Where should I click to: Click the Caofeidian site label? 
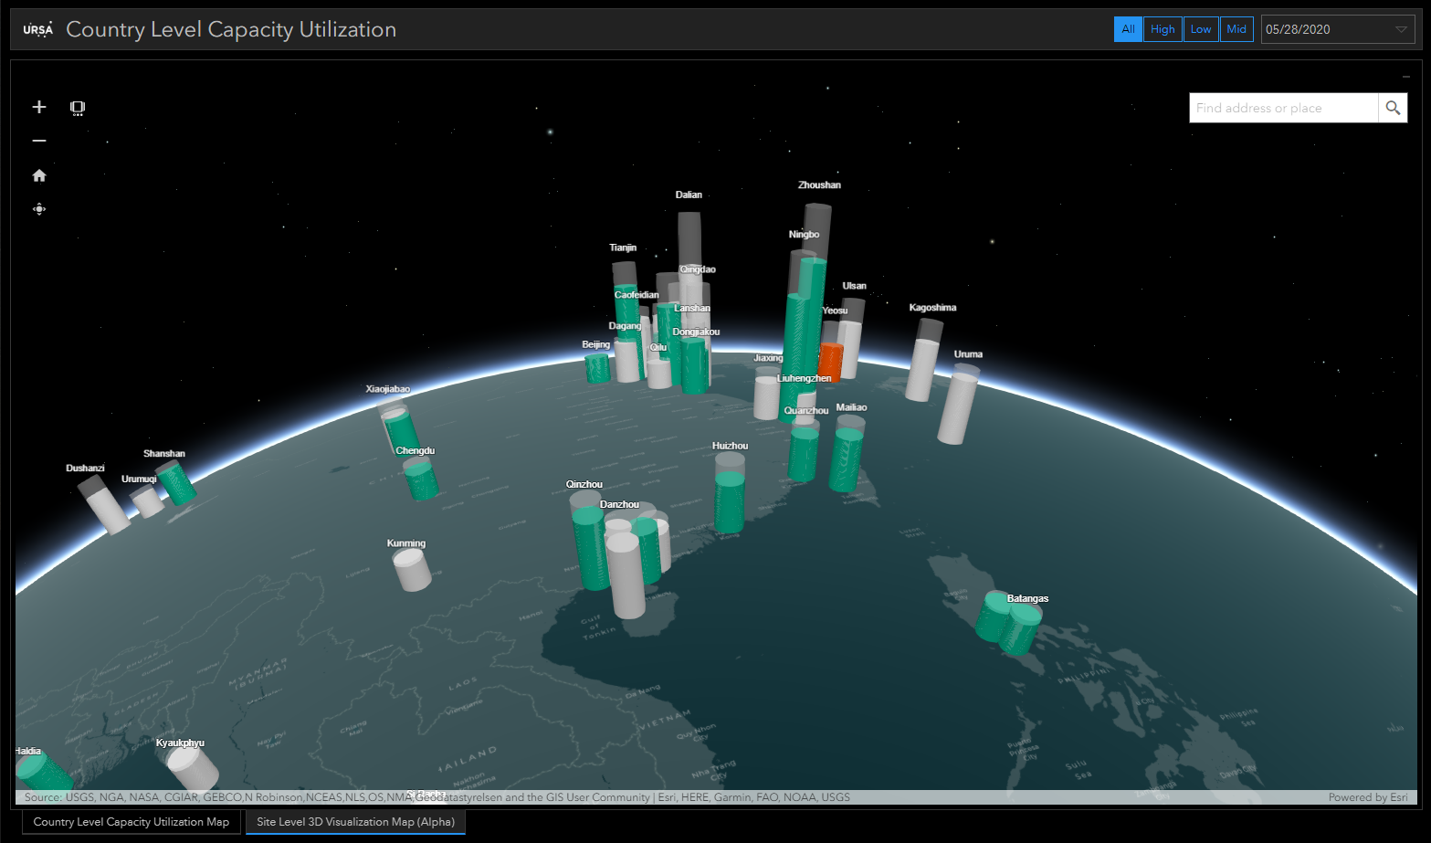[x=637, y=295]
